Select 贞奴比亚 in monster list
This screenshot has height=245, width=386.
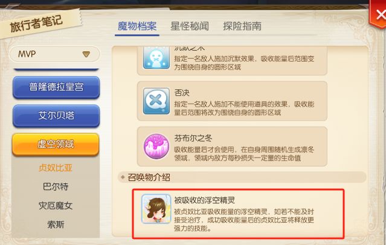(56, 168)
